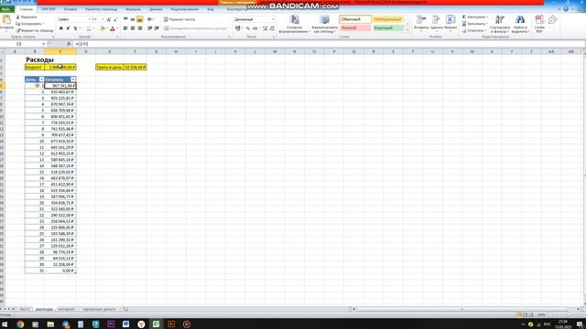Open the font name dropdown
This screenshot has height=329, width=586.
(90, 19)
